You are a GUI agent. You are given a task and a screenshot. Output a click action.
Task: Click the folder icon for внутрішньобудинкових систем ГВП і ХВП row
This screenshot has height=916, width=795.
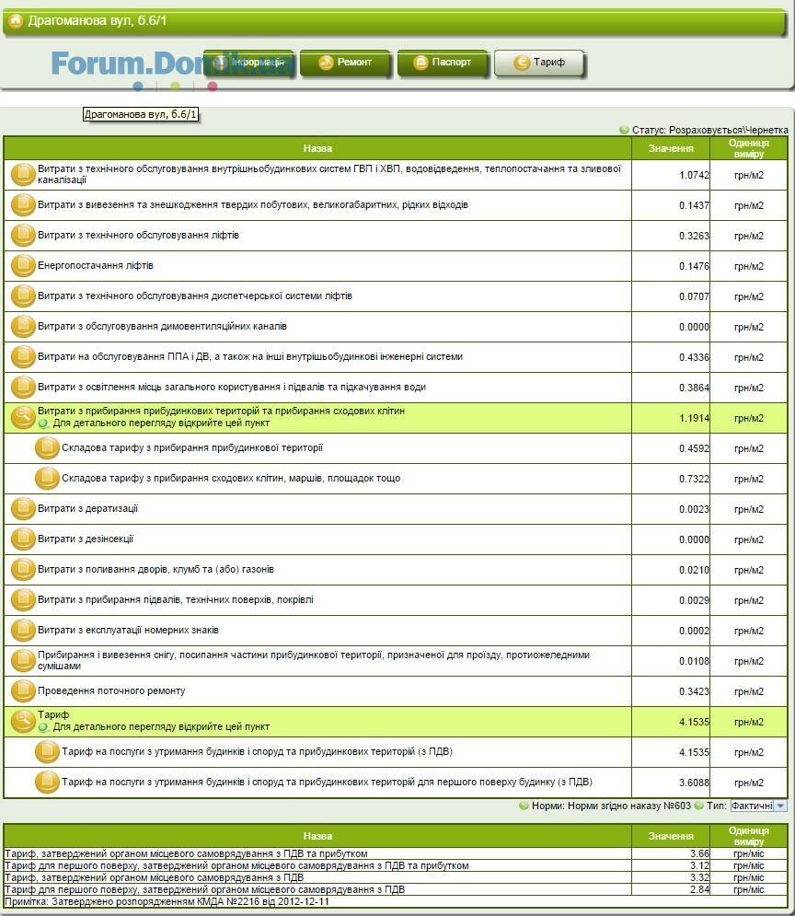point(23,175)
